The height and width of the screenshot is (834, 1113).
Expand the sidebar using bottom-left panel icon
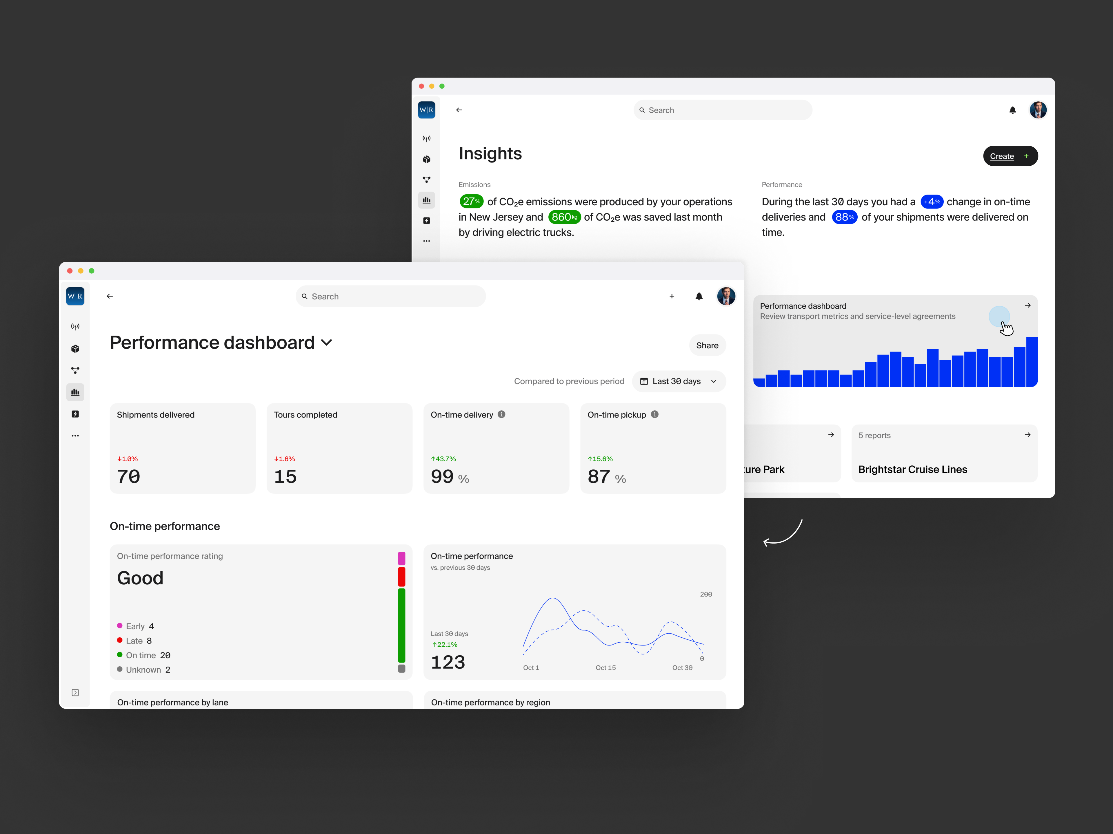(x=75, y=693)
